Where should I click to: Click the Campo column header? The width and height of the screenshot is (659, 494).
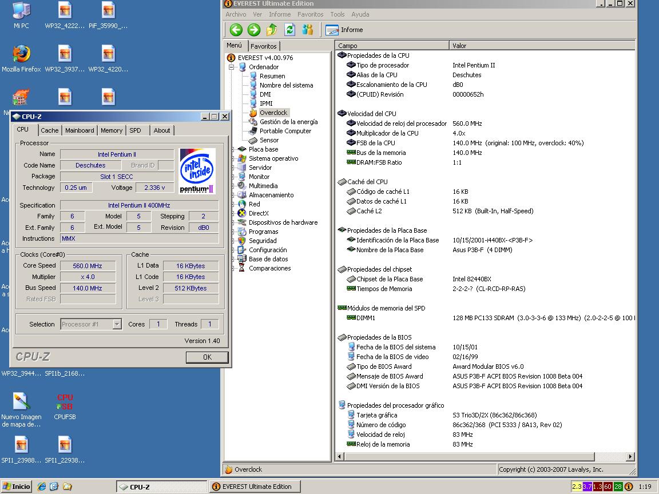[392, 45]
